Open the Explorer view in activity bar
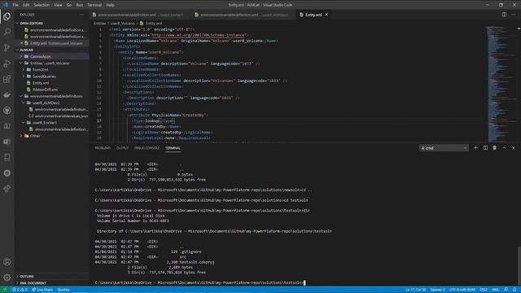 7,16
